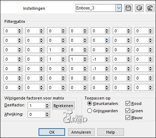Screen dimensions: 156x138
Task: Decrease the Afwijking value with down arrow
Action: tap(47, 116)
